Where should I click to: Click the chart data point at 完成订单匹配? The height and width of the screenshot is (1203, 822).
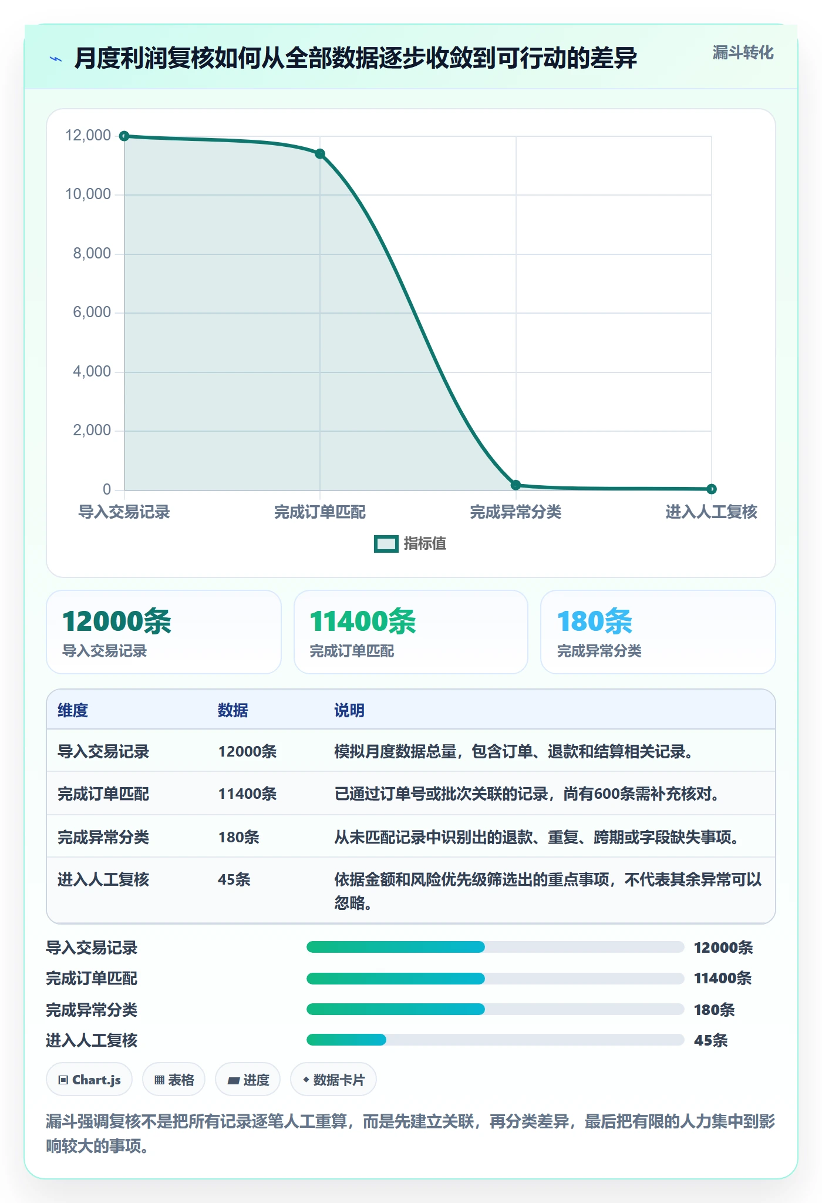pyautogui.click(x=320, y=154)
